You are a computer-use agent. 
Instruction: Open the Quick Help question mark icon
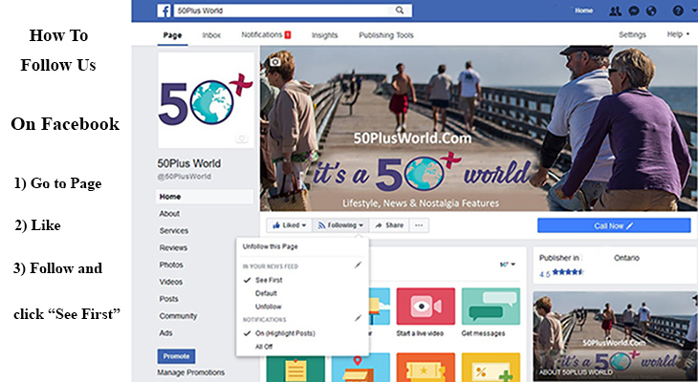[678, 11]
